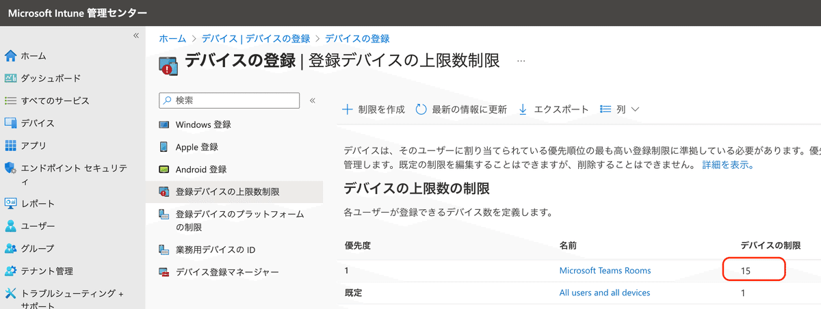Open the ellipsis more options beside the title
Screen dimensions: 821x309
coord(521,61)
